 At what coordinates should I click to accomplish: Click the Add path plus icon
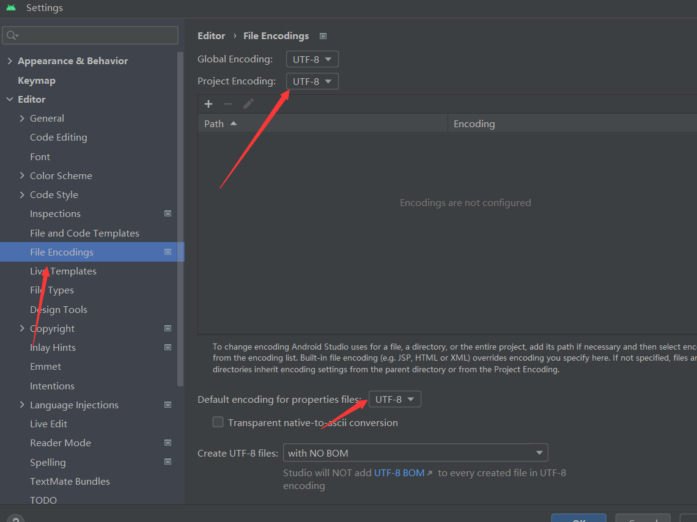click(x=208, y=104)
